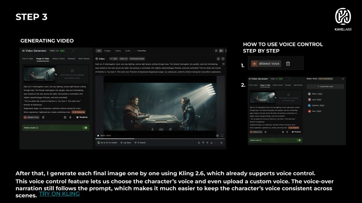The image size is (362, 203).
Task: Click the Start frame tag in Video row
Action: tap(113, 59)
